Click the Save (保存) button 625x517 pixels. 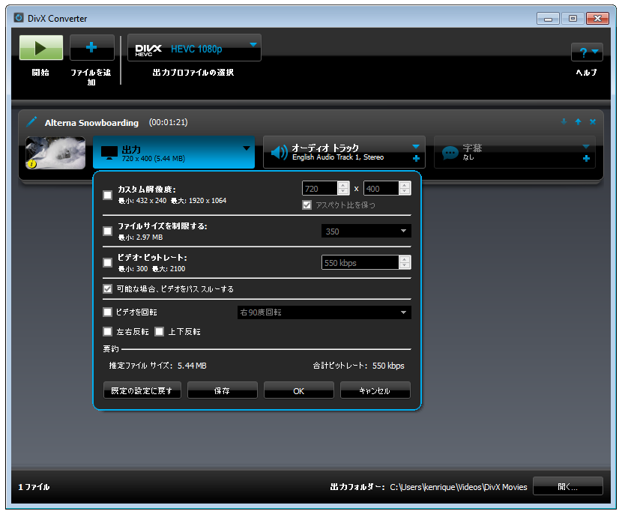pos(223,390)
